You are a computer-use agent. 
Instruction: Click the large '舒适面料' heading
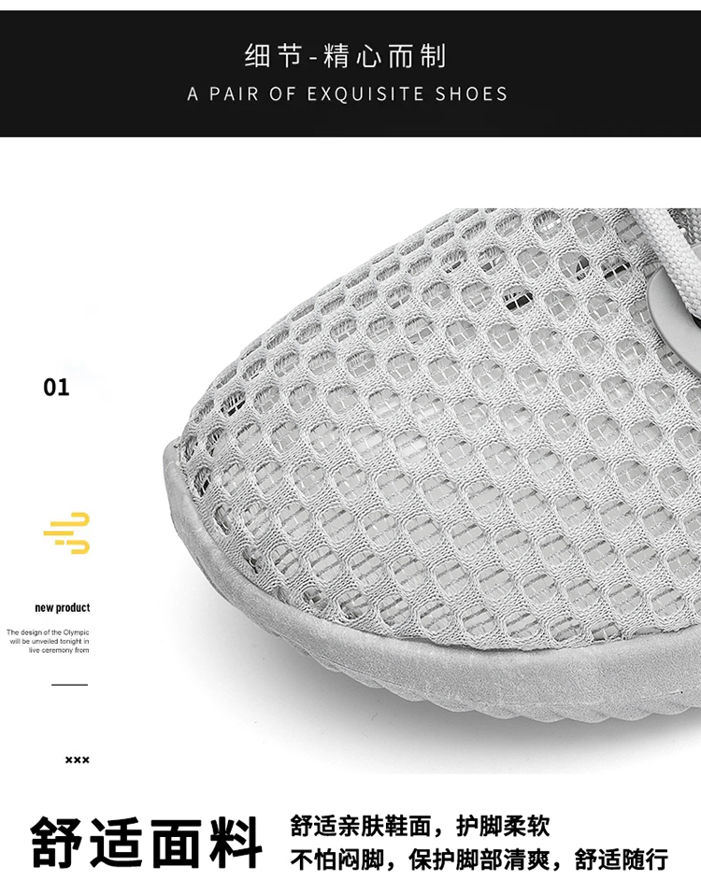tap(146, 842)
